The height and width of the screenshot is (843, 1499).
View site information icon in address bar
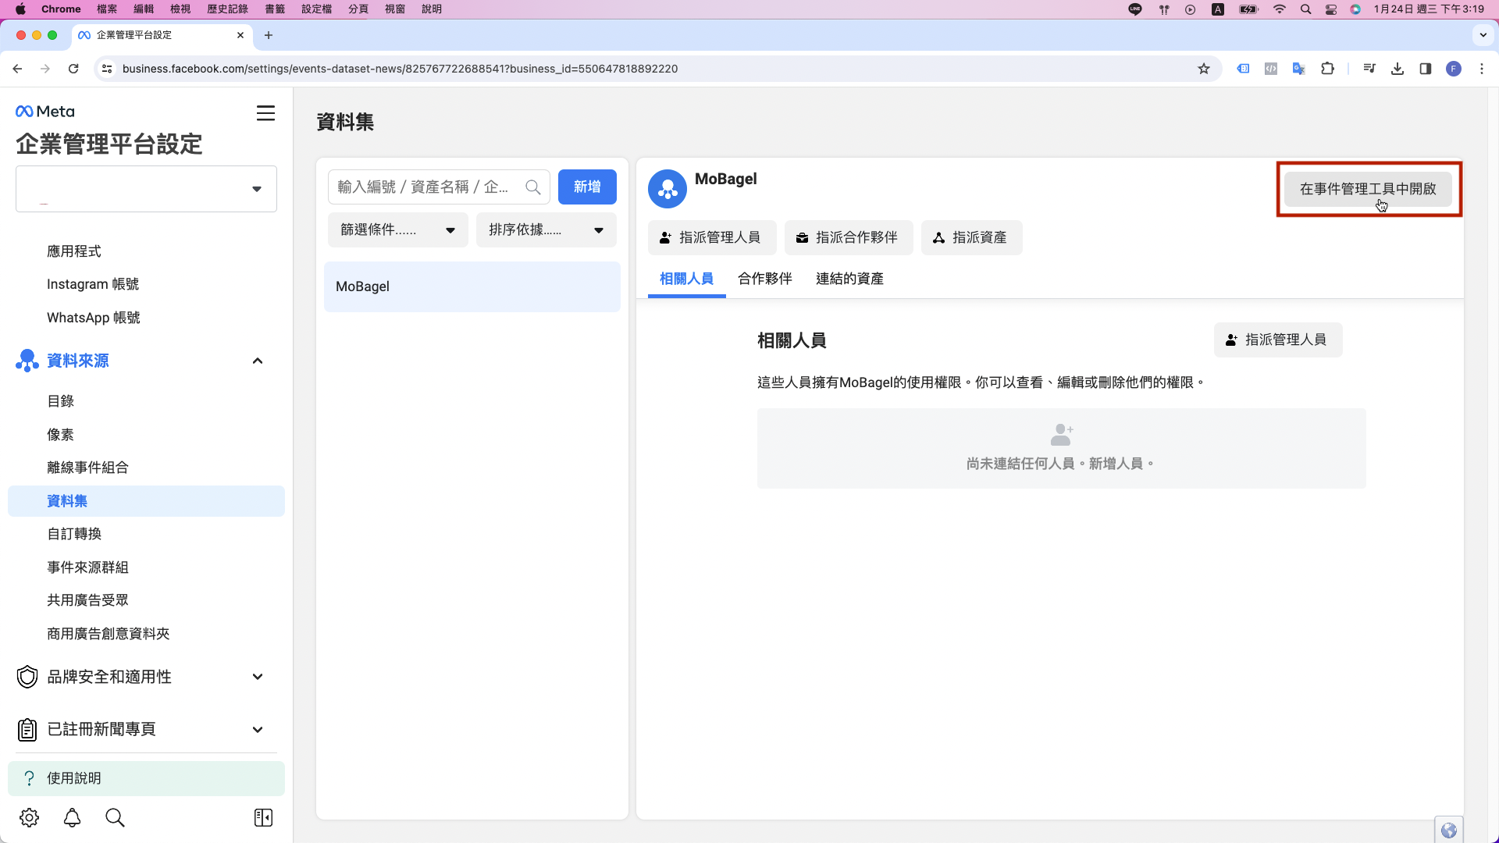click(107, 69)
